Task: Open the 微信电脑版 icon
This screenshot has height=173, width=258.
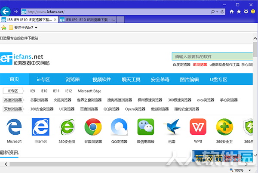Action: (x=146, y=127)
